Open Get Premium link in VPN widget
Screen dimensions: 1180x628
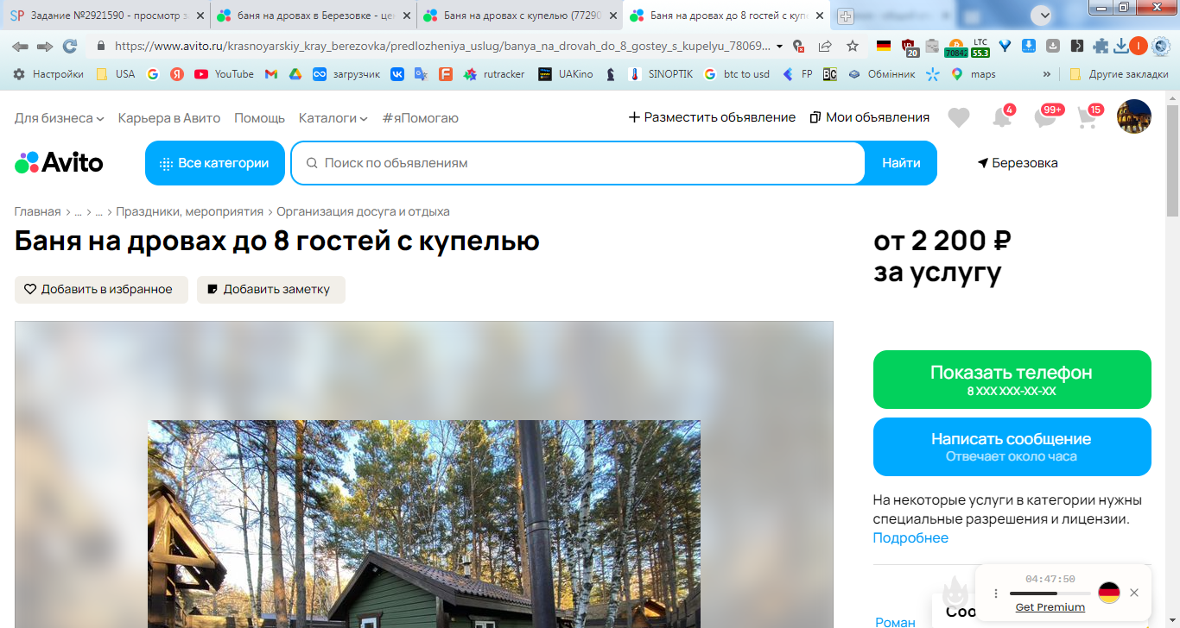coord(1050,607)
